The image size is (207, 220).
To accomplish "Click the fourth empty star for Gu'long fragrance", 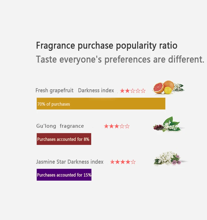I will 122,126.
